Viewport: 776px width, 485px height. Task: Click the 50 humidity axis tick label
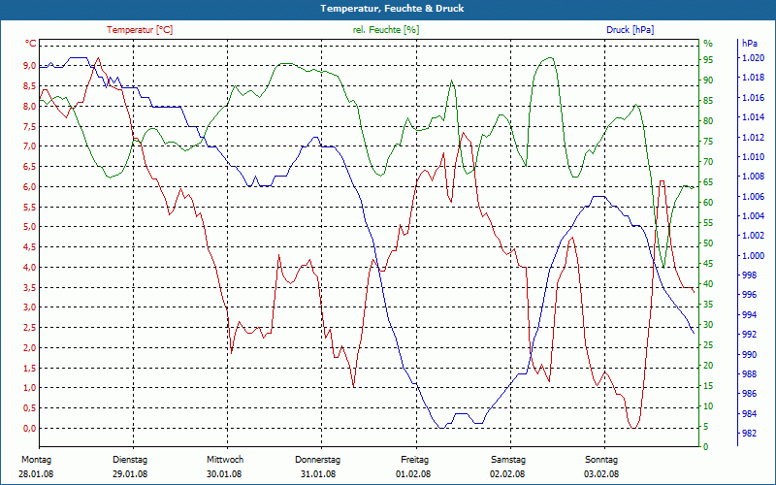708,243
